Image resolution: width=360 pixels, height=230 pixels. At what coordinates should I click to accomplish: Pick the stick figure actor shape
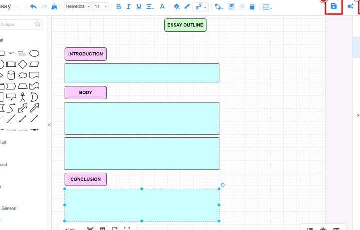click(22, 97)
